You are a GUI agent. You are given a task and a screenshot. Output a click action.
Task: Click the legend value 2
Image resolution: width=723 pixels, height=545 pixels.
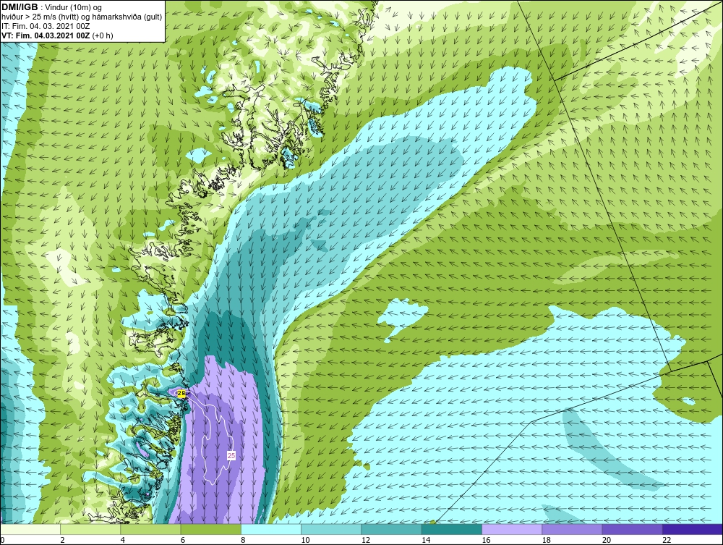tap(62, 541)
